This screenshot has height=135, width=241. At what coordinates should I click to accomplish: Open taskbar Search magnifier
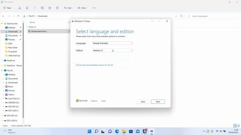pos(96,131)
